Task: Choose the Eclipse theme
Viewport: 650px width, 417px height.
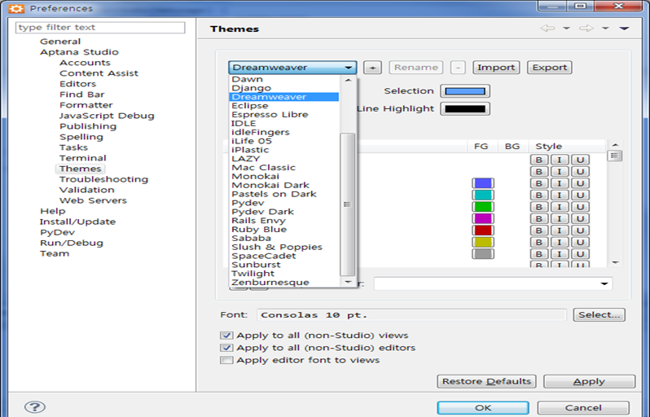Action: (250, 106)
